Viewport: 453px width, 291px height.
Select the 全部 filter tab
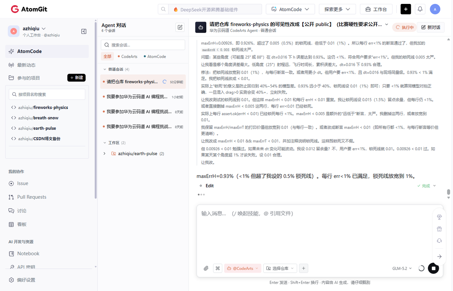[107, 57]
